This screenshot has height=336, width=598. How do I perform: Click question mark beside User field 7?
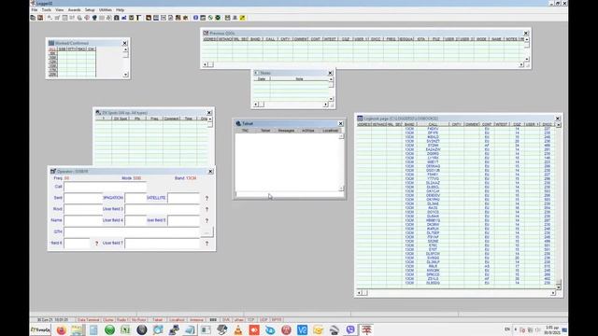point(206,243)
